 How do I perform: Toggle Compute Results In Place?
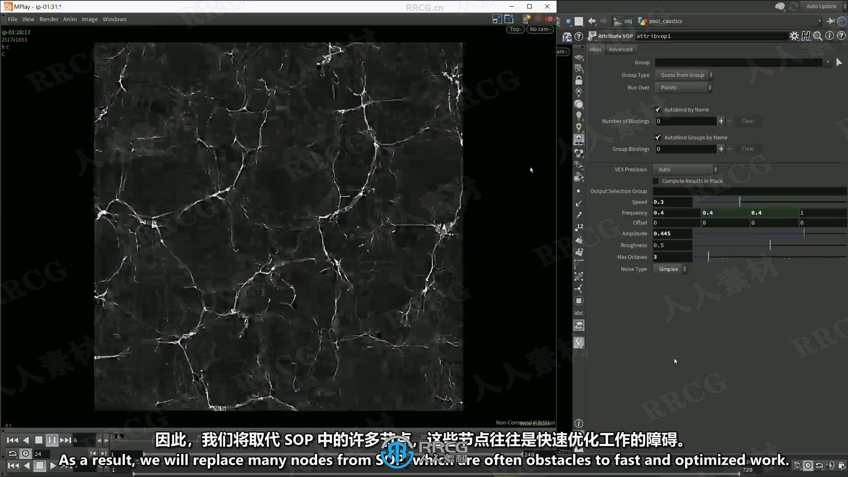[656, 181]
